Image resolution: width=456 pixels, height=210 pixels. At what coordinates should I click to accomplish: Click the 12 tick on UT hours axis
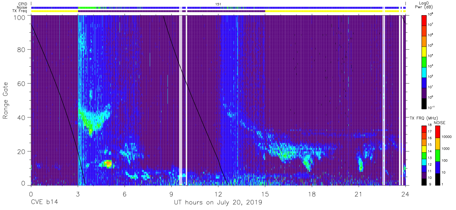(x=218, y=194)
